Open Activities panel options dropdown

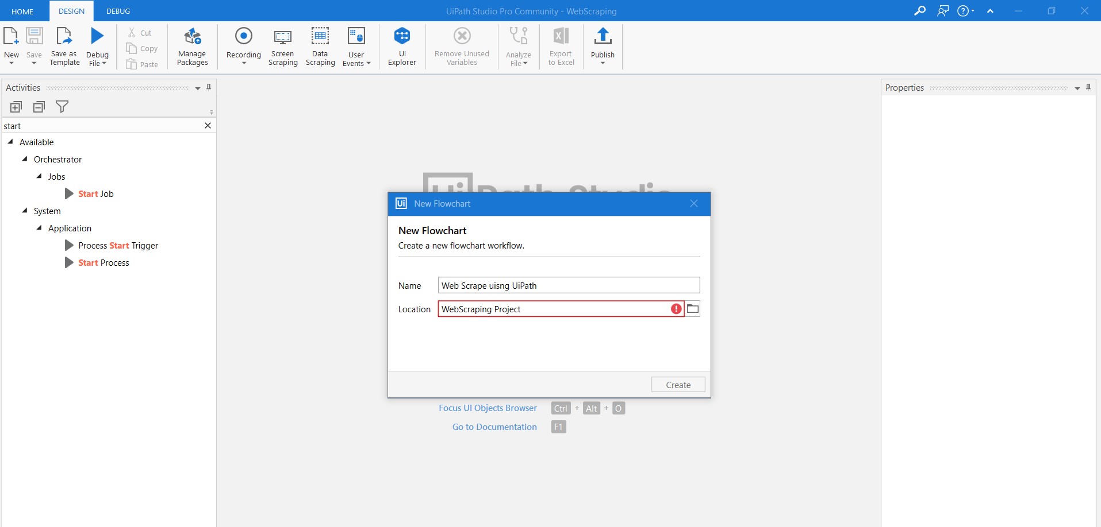pos(197,88)
